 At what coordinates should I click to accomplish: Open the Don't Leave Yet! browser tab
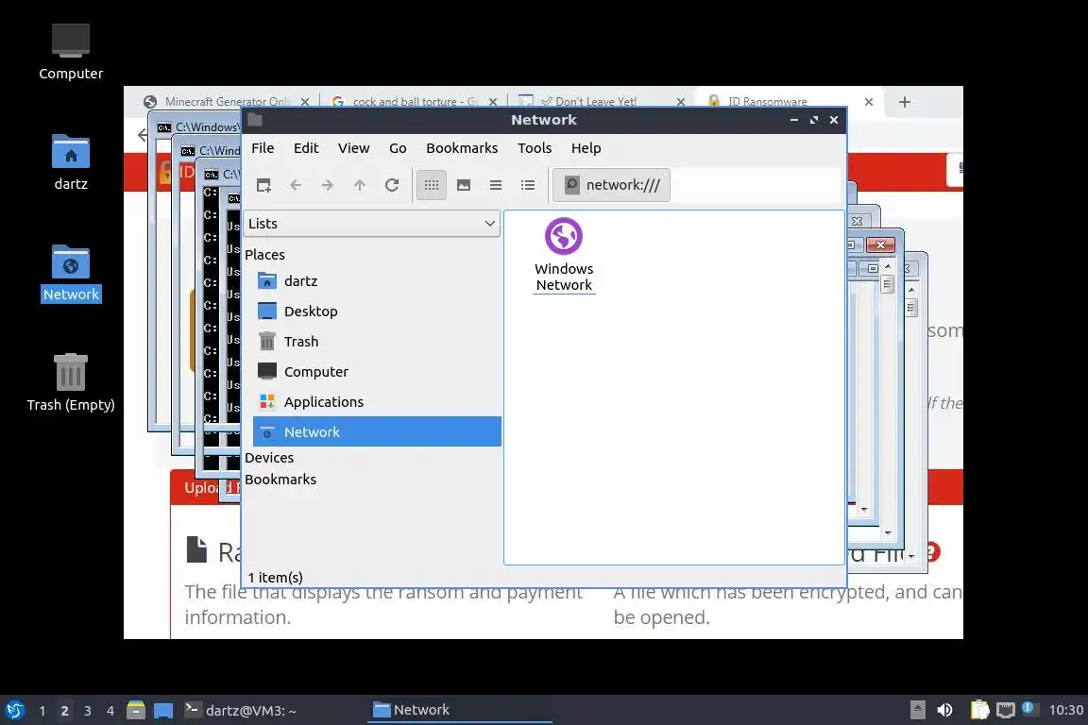click(597, 101)
